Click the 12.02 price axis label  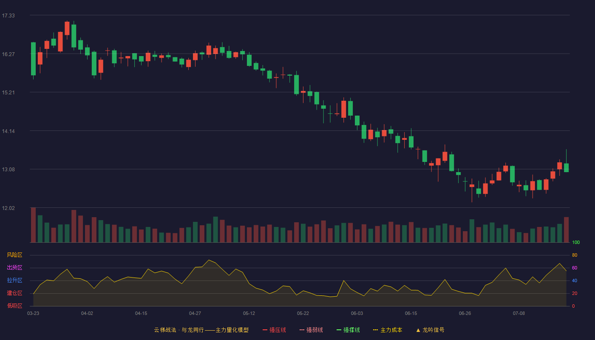8,208
